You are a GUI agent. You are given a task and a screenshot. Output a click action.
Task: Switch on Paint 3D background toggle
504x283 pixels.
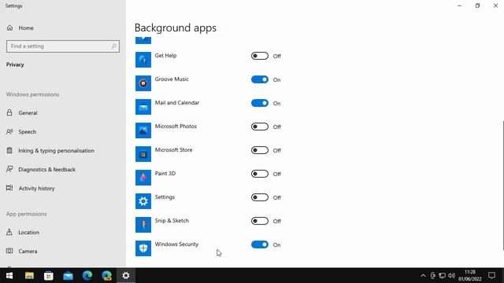click(260, 174)
